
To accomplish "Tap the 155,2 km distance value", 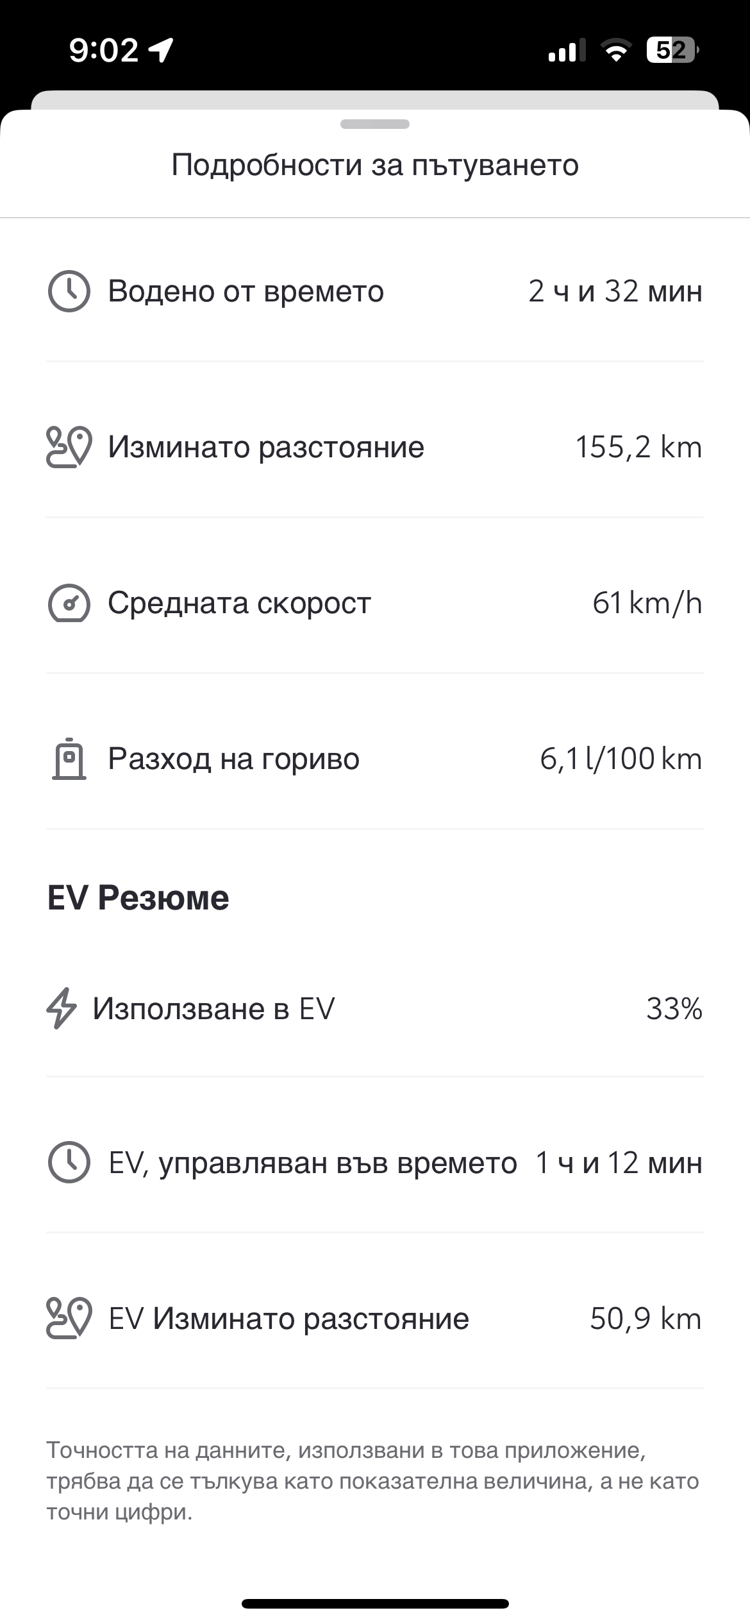I will [x=638, y=447].
